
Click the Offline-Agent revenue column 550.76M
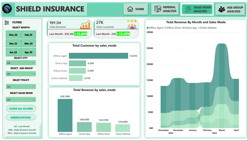65,115
